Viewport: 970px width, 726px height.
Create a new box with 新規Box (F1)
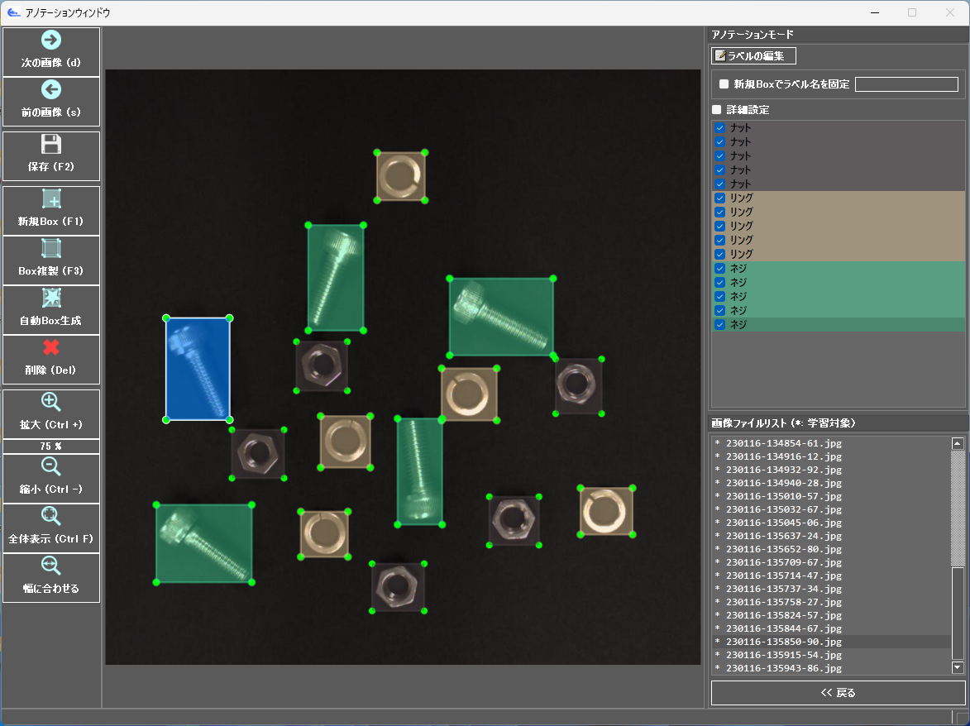(x=51, y=211)
